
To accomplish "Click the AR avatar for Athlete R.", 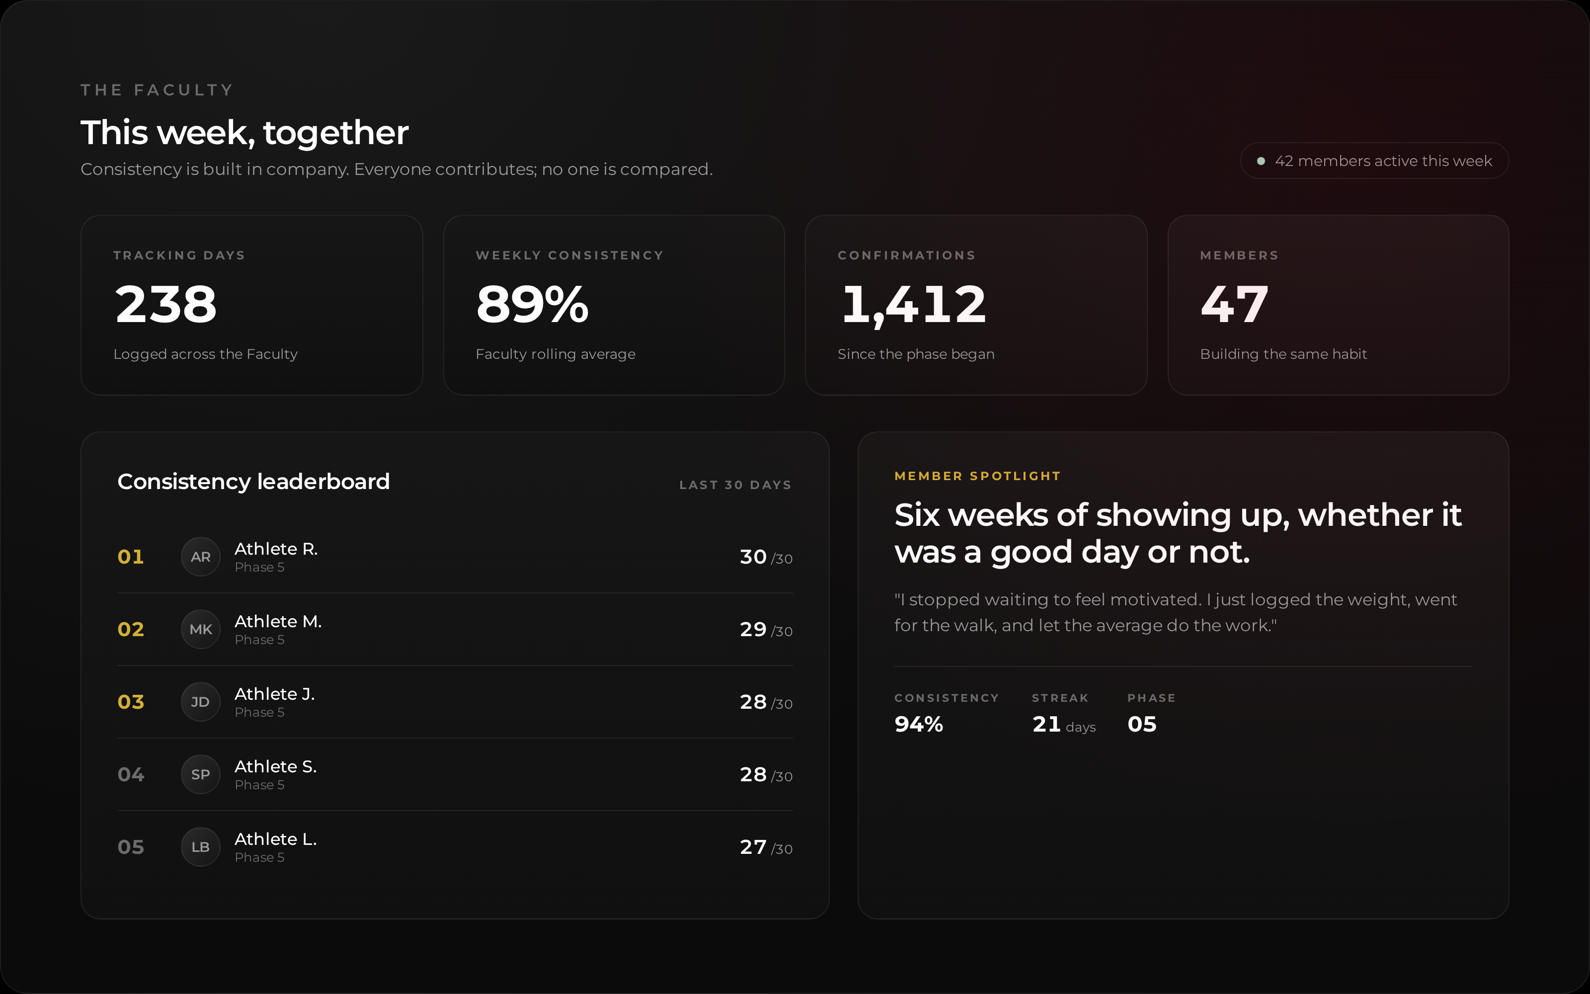I will pyautogui.click(x=200, y=557).
